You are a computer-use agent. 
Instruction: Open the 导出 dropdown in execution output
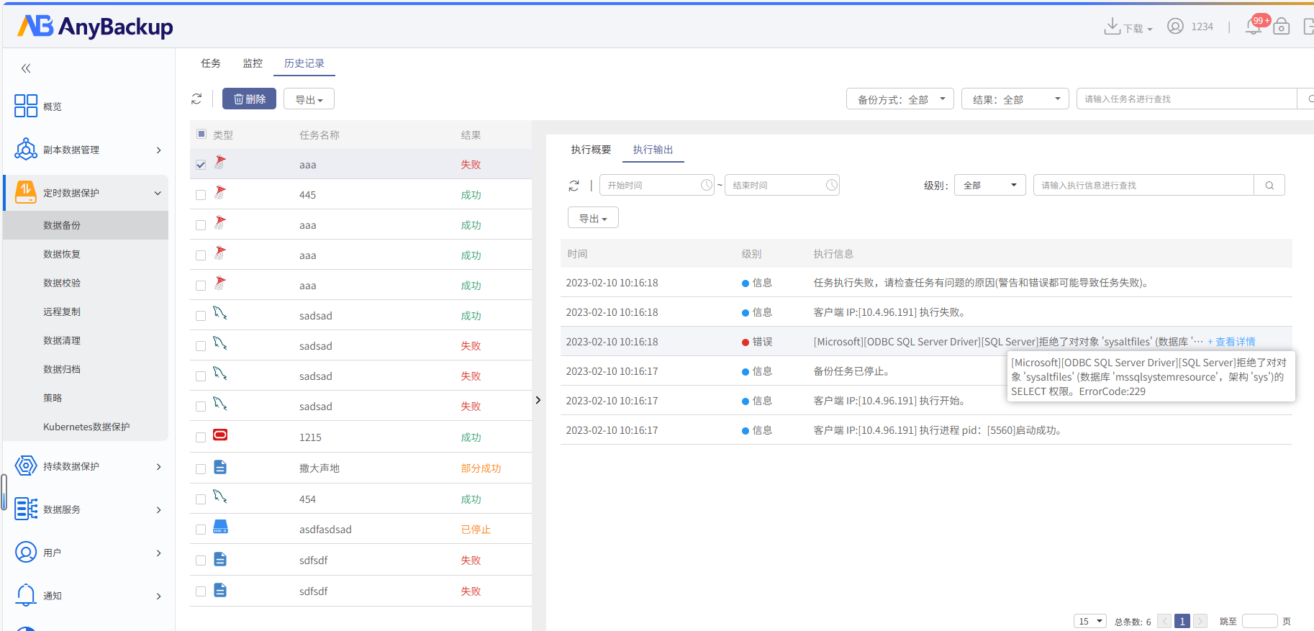593,217
